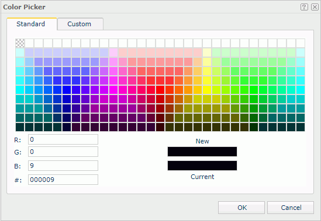Click the G value input field
321x221 pixels.
[x=63, y=152]
